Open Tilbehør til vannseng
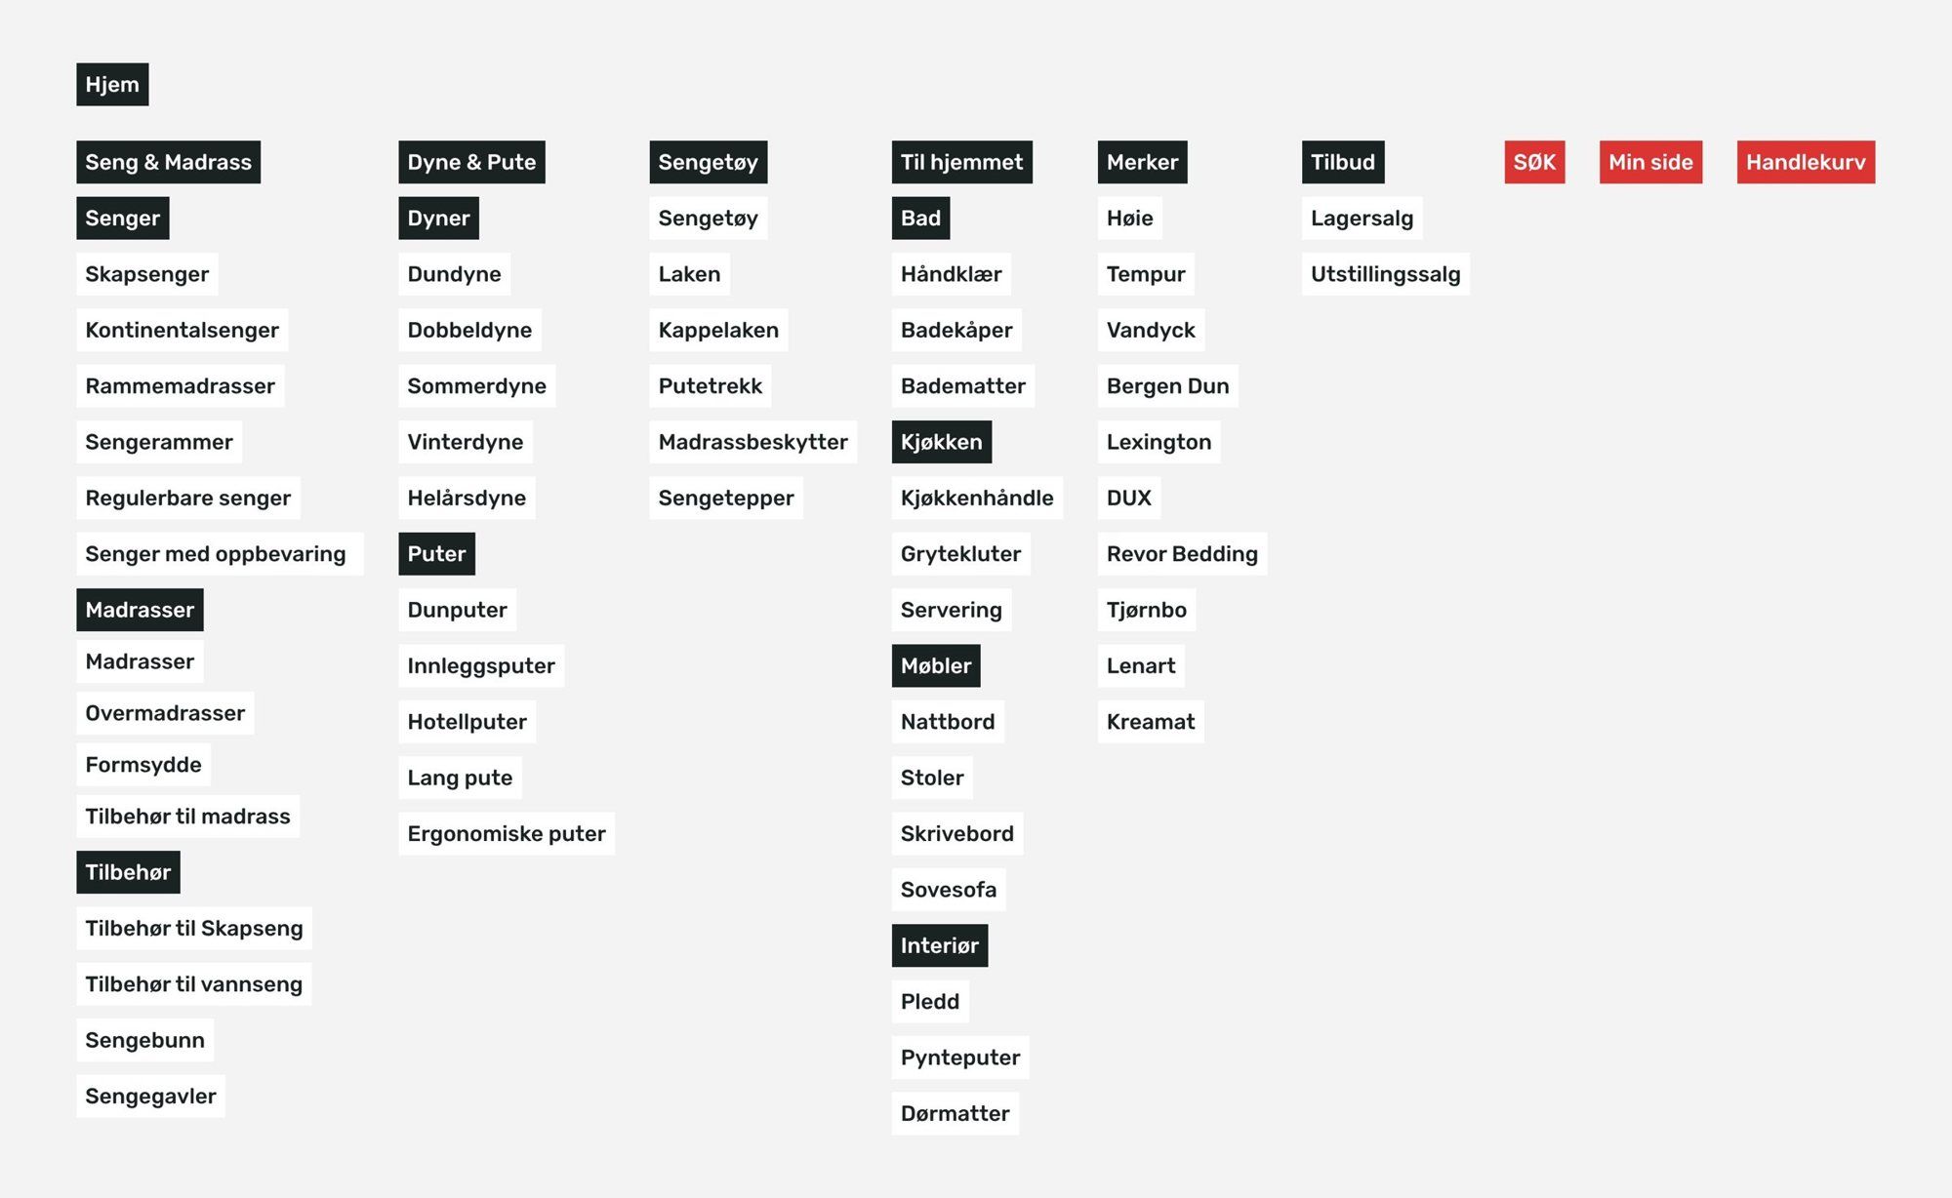The image size is (1952, 1198). click(193, 984)
